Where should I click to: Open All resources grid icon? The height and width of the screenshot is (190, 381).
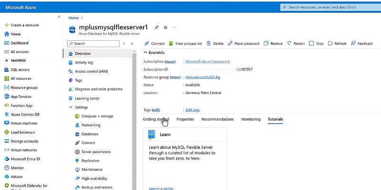coord(7,78)
